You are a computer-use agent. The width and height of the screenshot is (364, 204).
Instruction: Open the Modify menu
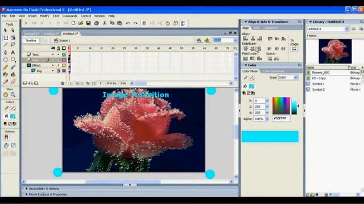pos(44,16)
